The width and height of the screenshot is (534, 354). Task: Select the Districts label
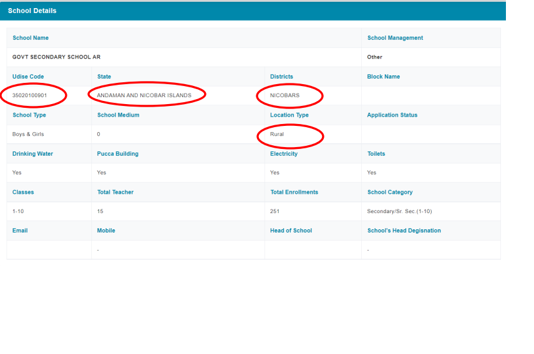281,77
